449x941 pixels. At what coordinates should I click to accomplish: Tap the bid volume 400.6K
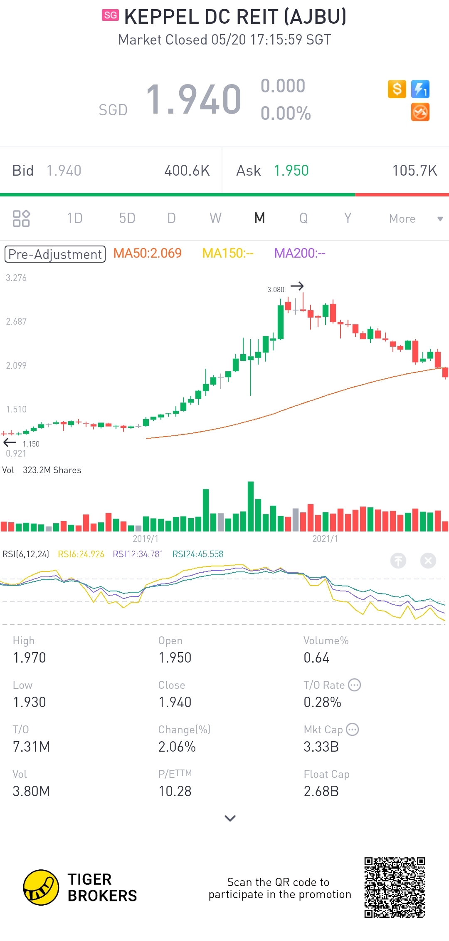click(x=187, y=171)
